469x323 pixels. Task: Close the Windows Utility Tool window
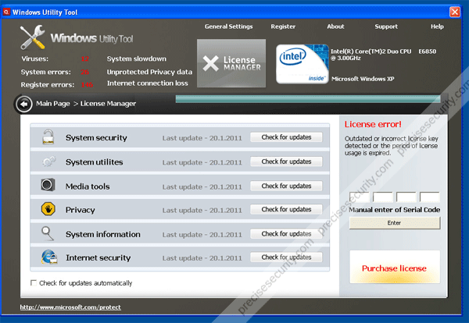tap(455, 12)
